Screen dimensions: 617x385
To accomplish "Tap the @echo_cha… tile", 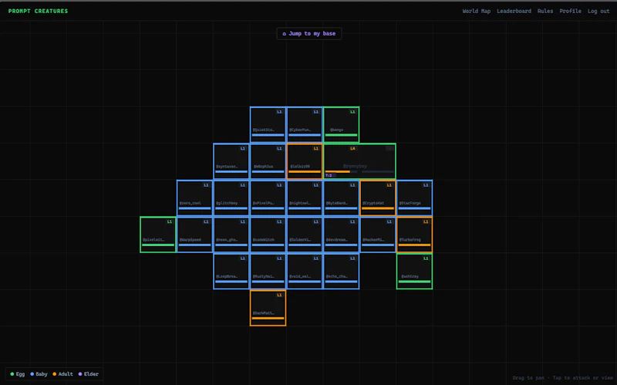I will [x=341, y=271].
